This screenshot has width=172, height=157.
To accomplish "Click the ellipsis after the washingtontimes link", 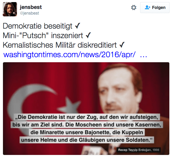I will pyautogui.click(x=144, y=56).
